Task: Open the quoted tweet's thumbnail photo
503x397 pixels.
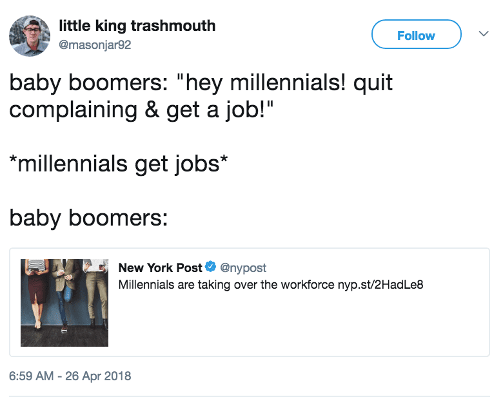Action: click(x=64, y=303)
